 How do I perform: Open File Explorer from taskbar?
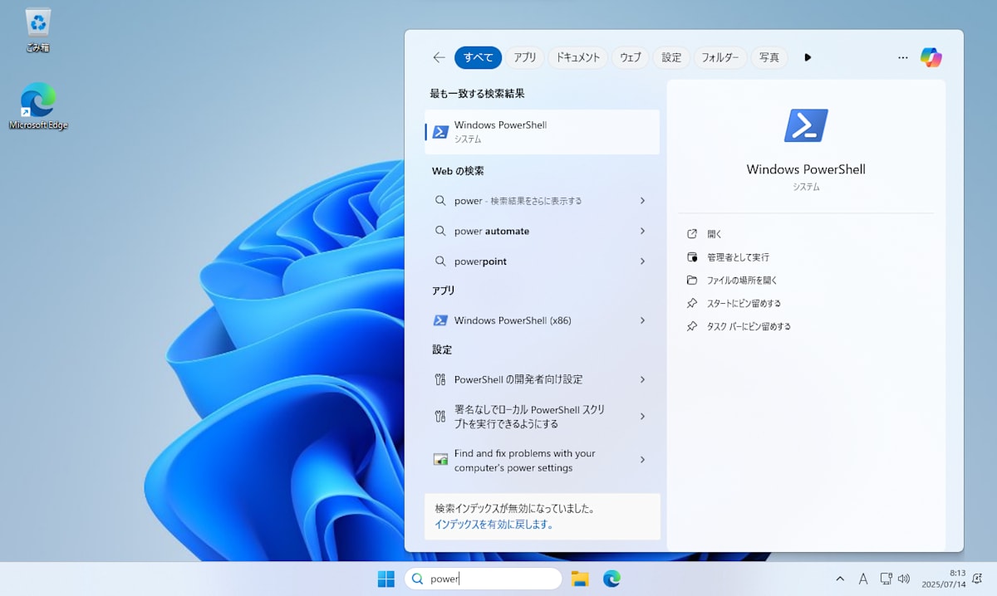click(580, 579)
